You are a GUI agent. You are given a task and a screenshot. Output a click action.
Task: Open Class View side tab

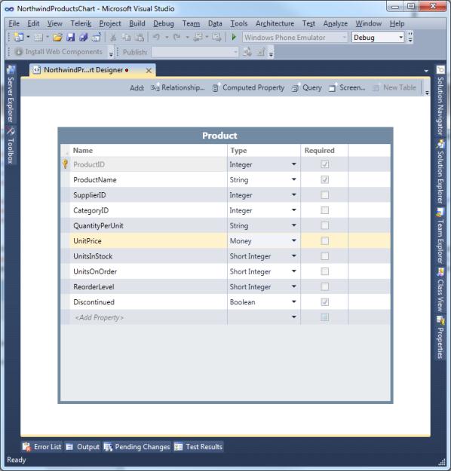[x=440, y=290]
